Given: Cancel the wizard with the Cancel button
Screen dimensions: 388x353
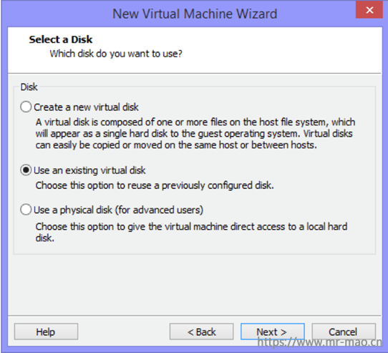Looking at the screenshot, I should [x=344, y=332].
